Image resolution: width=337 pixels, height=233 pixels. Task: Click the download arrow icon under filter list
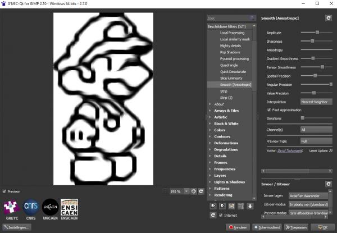click(x=250, y=206)
